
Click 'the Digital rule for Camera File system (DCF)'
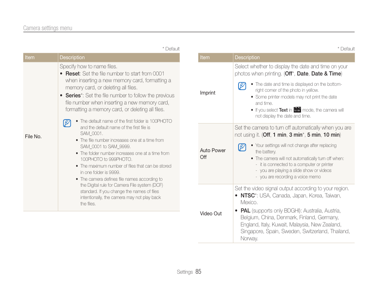(122, 185)
